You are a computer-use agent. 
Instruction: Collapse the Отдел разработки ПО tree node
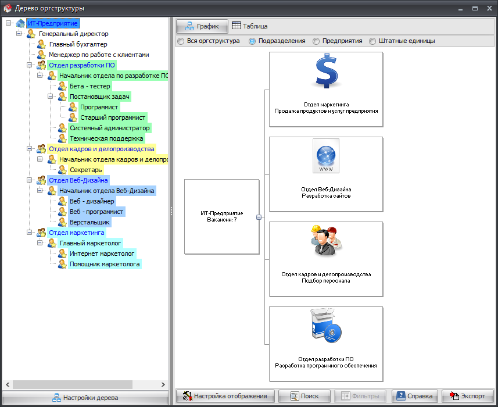[30, 65]
